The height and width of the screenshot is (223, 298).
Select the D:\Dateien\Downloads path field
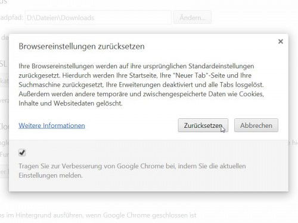pyautogui.click(x=98, y=18)
